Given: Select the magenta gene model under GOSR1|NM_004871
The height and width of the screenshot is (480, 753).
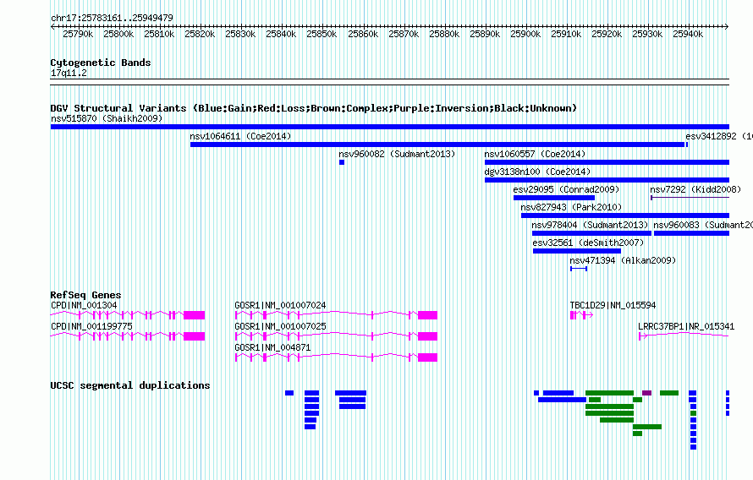Looking at the screenshot, I should pos(336,357).
